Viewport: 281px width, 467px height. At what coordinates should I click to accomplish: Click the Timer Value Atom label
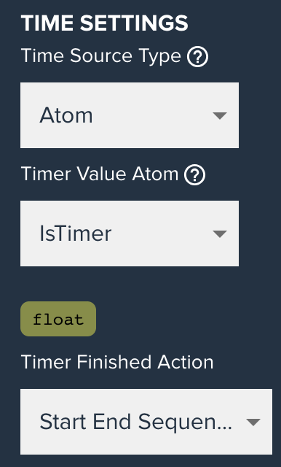point(100,174)
